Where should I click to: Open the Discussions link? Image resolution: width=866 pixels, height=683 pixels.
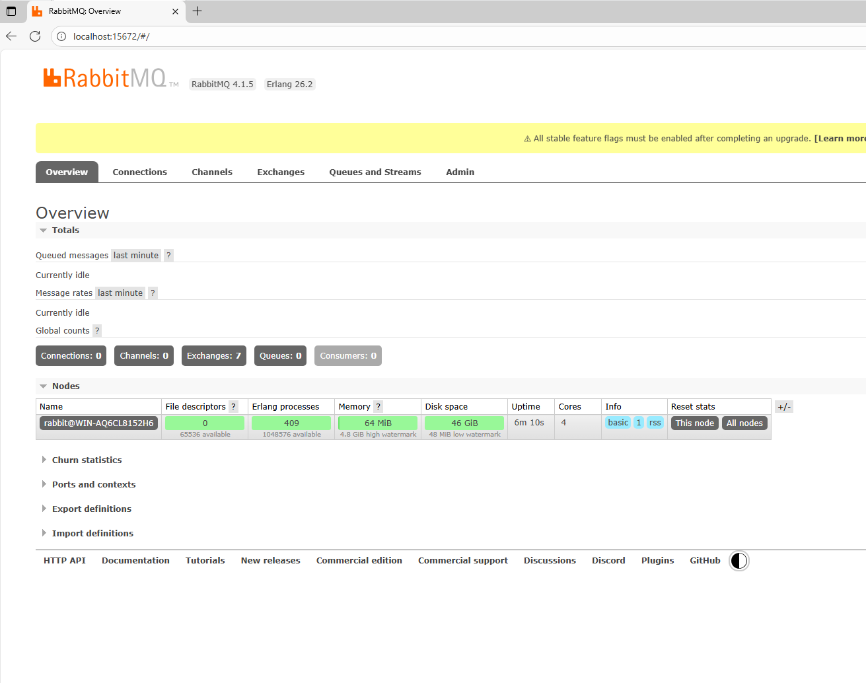click(550, 561)
